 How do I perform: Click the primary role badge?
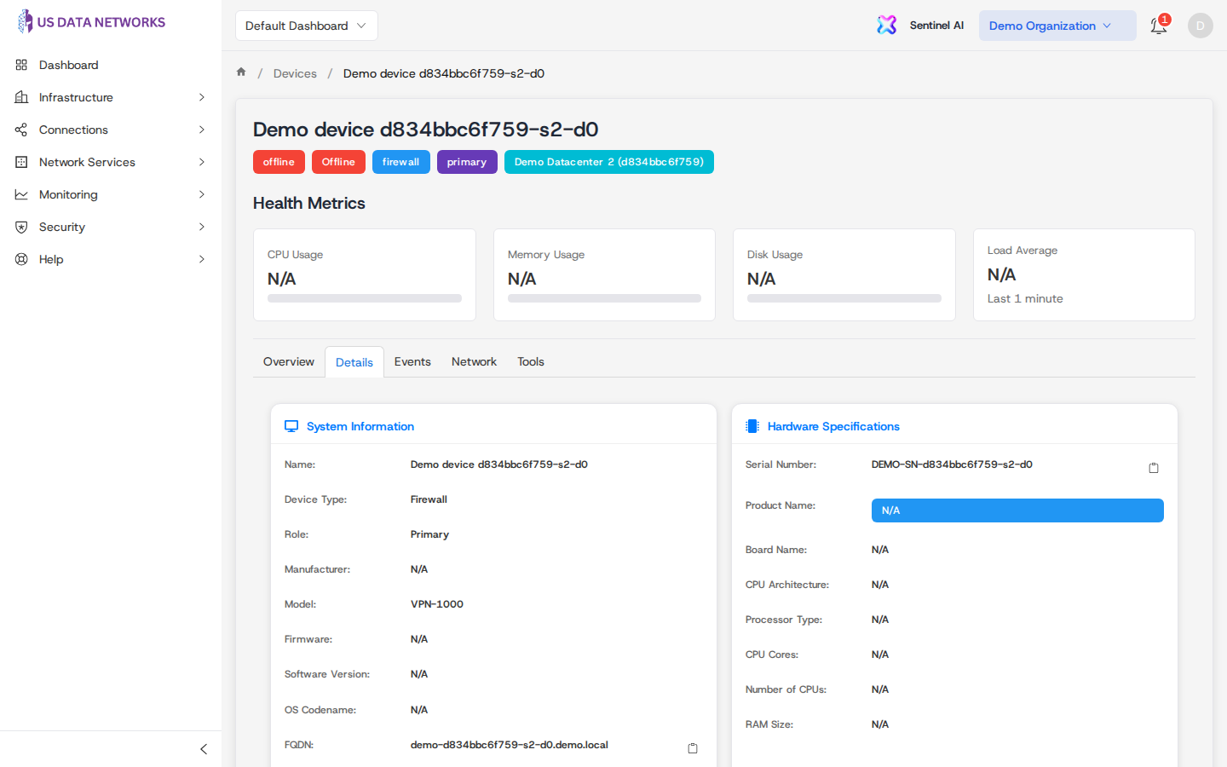[467, 162]
